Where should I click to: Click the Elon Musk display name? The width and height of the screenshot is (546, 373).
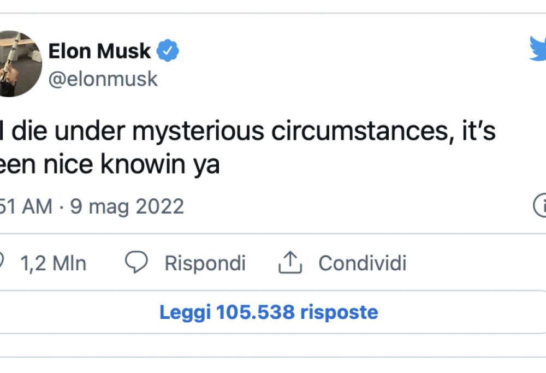[x=99, y=50]
